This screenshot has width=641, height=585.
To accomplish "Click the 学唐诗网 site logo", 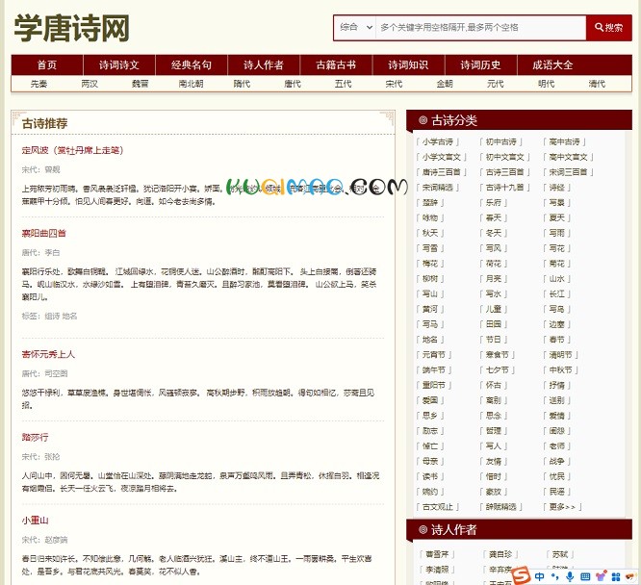I will point(72,28).
